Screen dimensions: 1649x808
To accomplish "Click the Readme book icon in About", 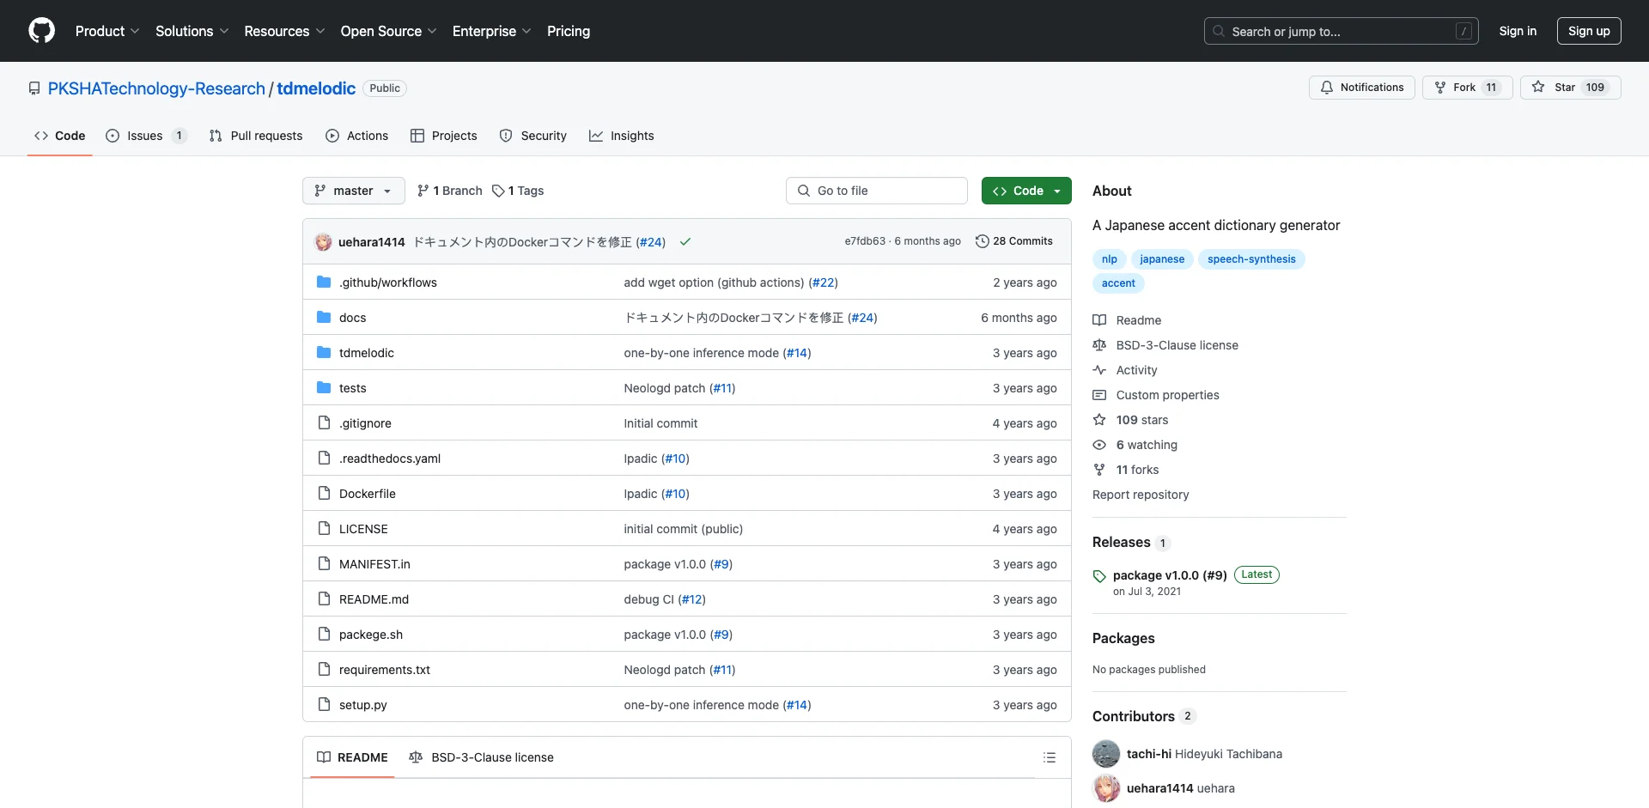I will tap(1099, 320).
